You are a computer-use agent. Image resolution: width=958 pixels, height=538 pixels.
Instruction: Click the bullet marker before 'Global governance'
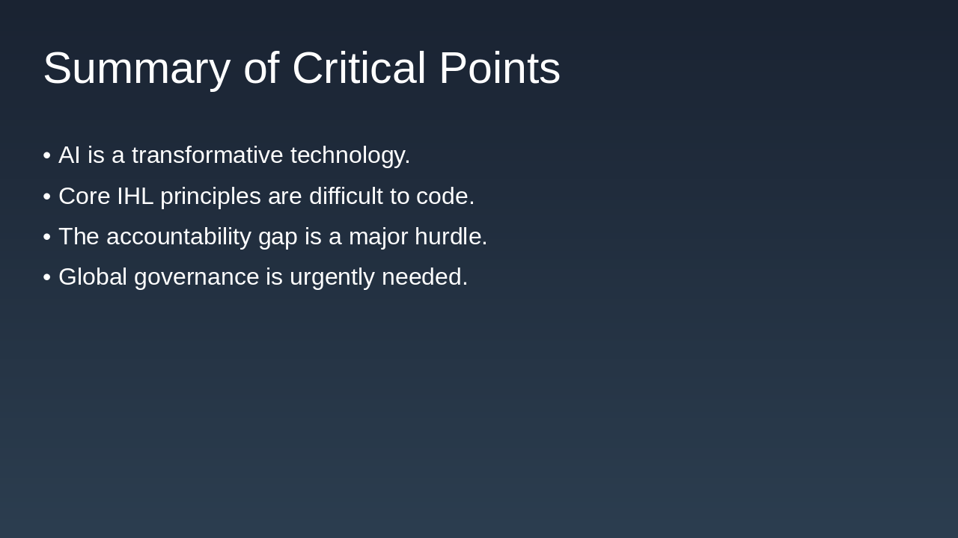coord(46,277)
